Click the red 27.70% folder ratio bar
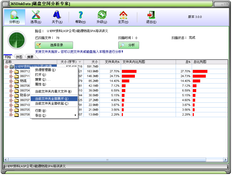The width and height of the screenshot is (233, 175). (x=129, y=71)
